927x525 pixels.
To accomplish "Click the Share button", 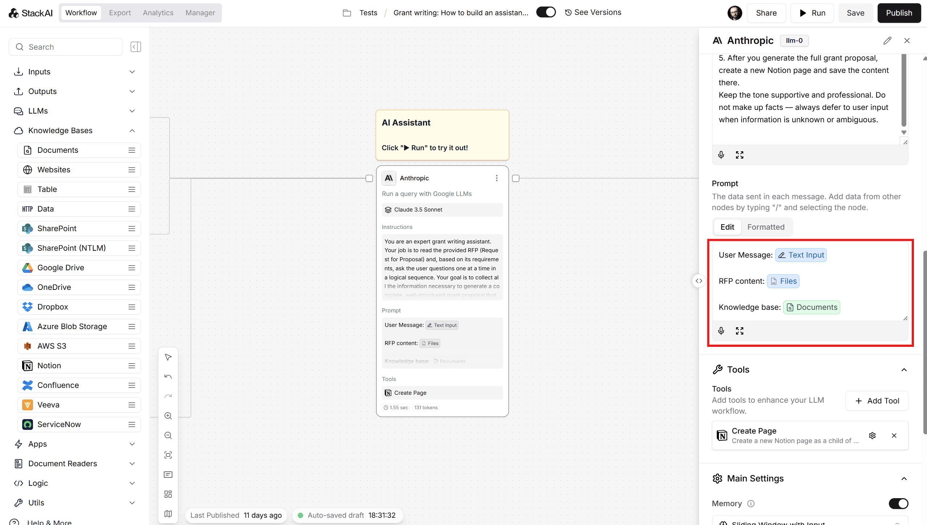I will [766, 13].
